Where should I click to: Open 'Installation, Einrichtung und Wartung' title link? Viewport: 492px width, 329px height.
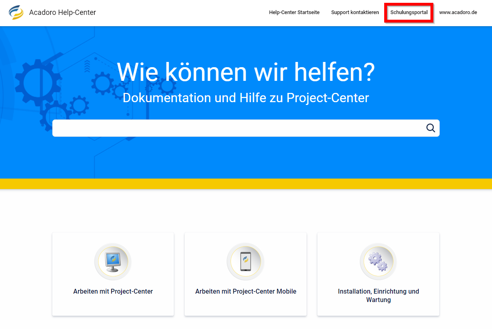[378, 296]
